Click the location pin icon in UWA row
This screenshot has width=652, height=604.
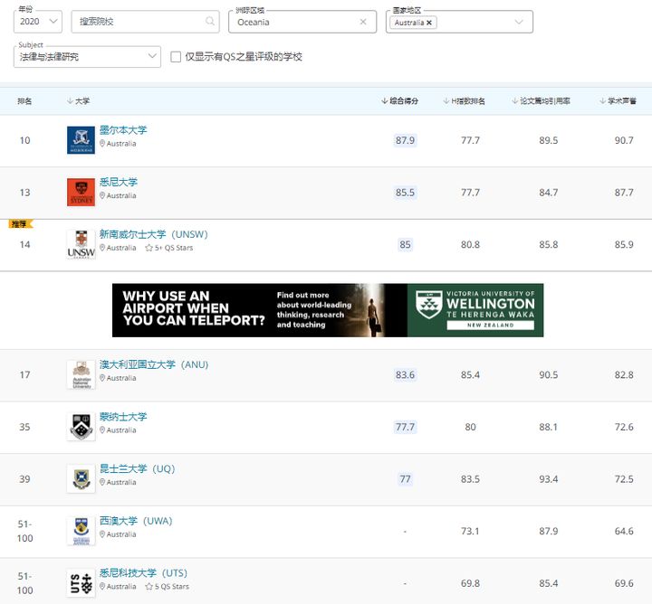click(x=102, y=533)
